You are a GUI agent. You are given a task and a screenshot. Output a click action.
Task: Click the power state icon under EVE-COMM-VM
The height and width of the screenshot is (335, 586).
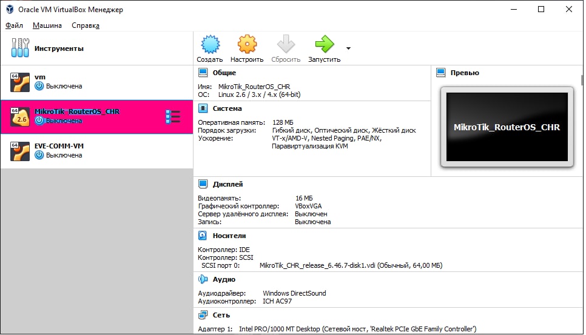tap(39, 155)
